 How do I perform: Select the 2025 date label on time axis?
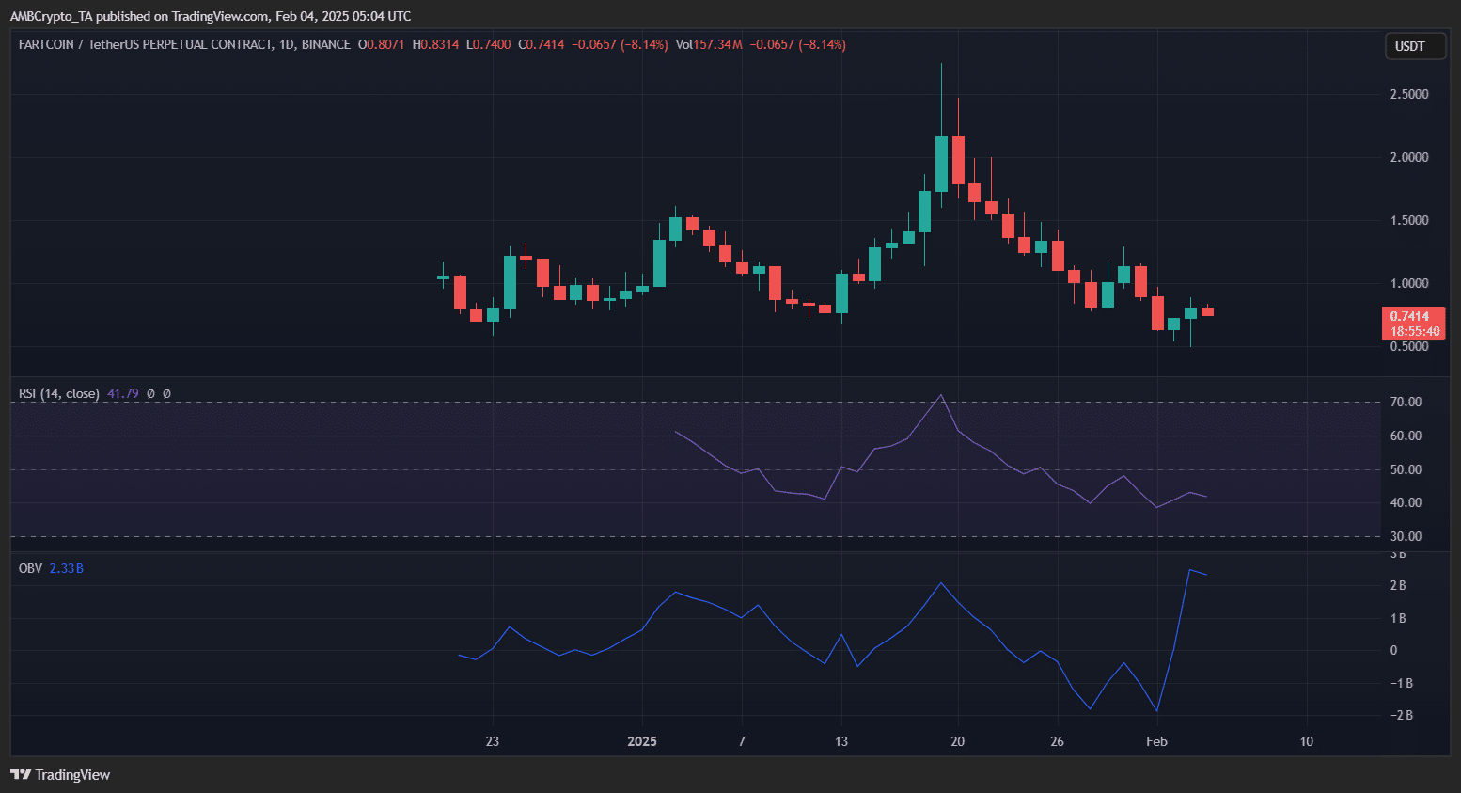(x=642, y=741)
